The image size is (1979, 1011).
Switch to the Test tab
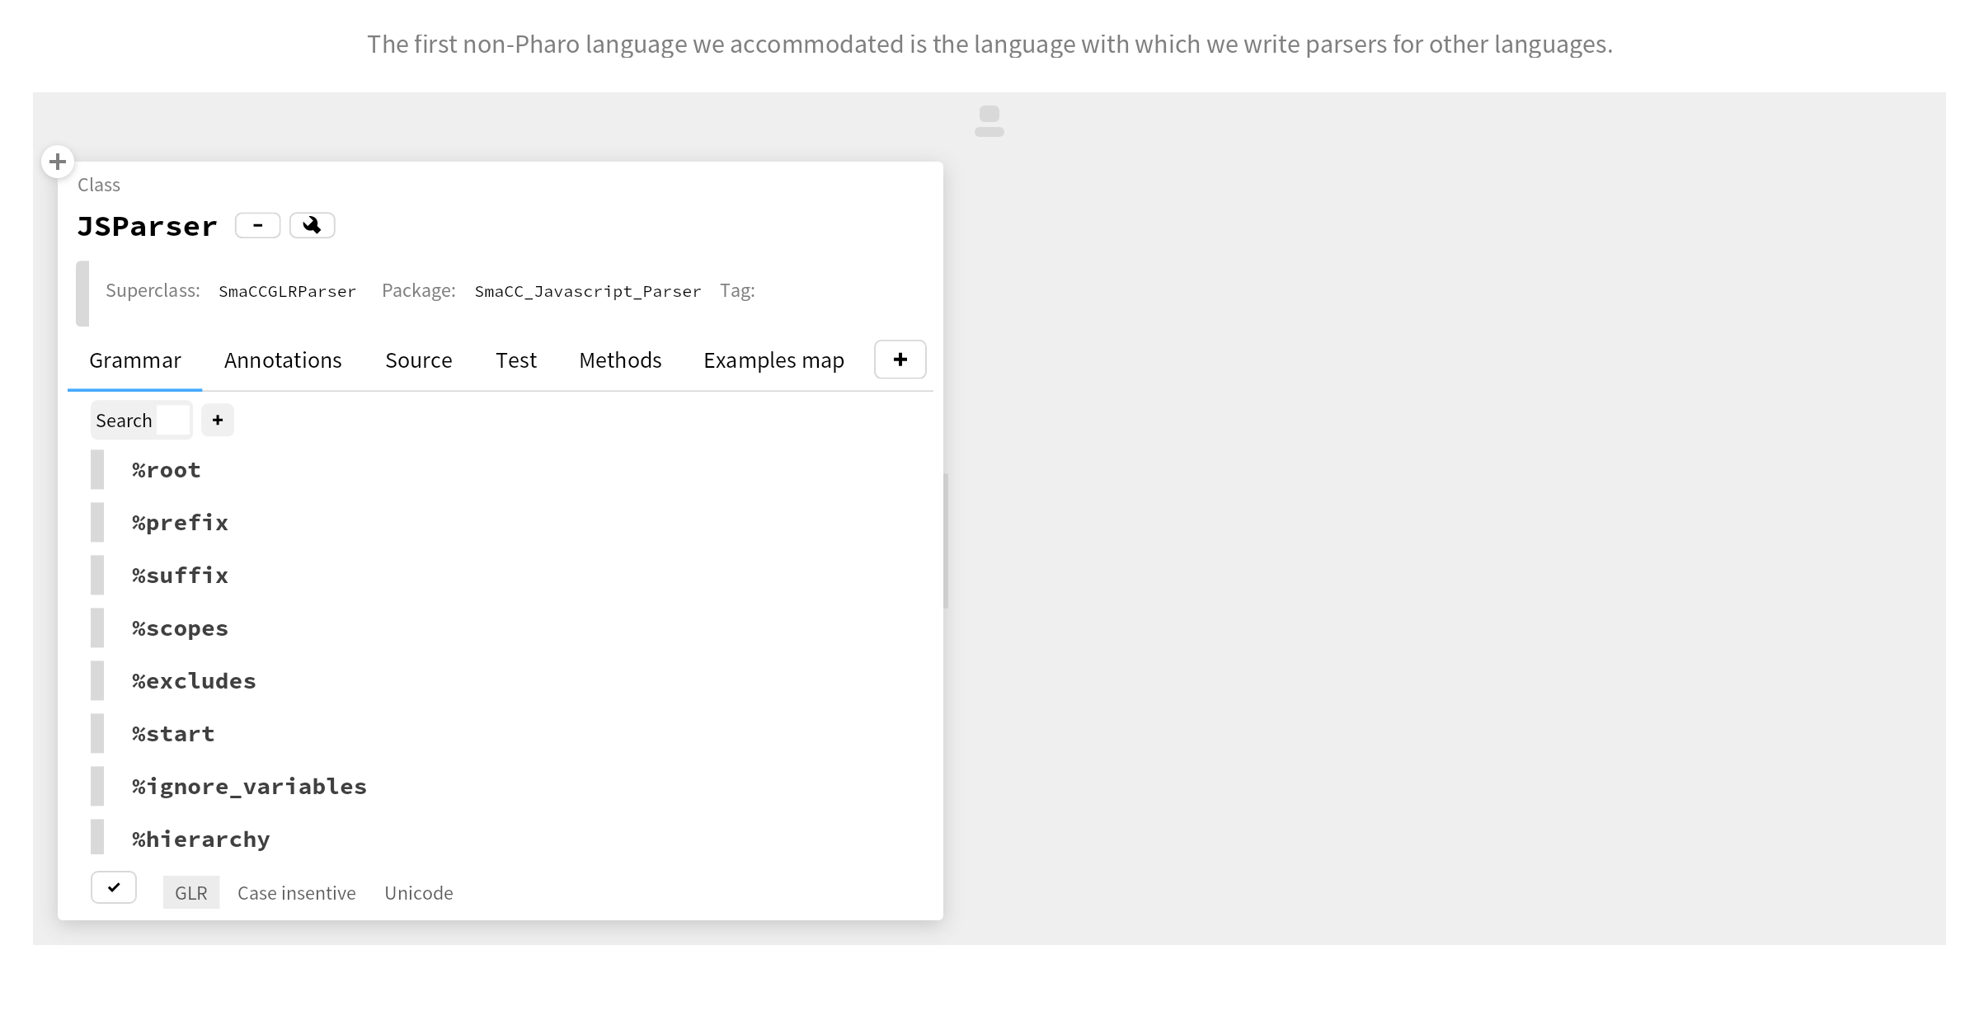click(x=516, y=360)
